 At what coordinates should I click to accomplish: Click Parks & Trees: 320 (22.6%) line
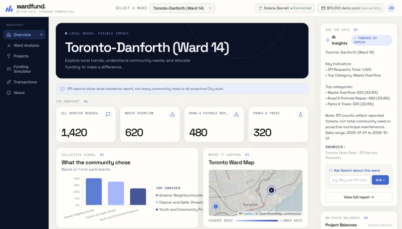coord(350,104)
